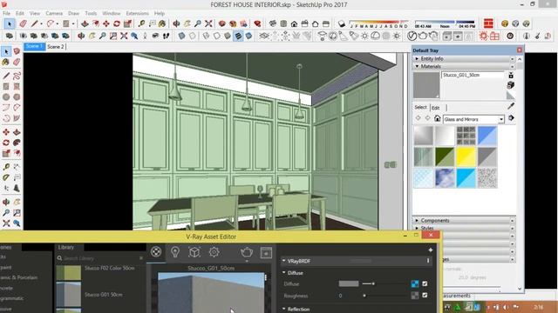Select the Rotate tool in top toolbar
Screen dimensions: 558x313
pos(117,23)
